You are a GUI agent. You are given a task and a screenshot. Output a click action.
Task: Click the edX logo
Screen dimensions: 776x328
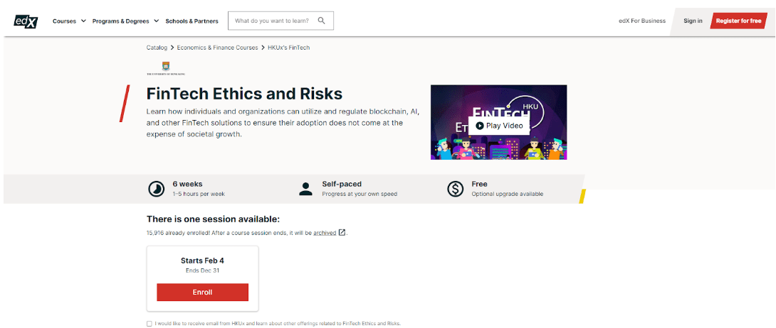point(26,21)
